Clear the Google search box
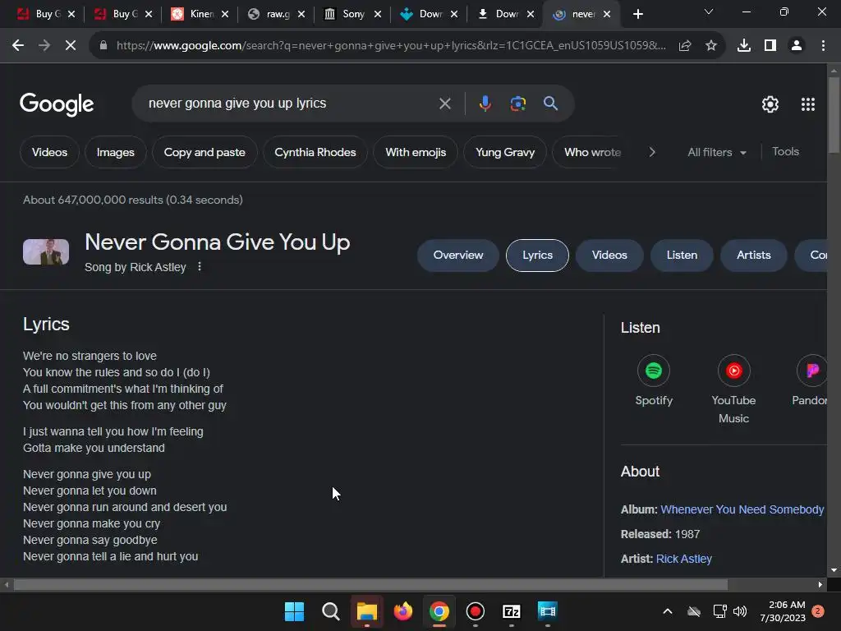The image size is (841, 631). [444, 103]
